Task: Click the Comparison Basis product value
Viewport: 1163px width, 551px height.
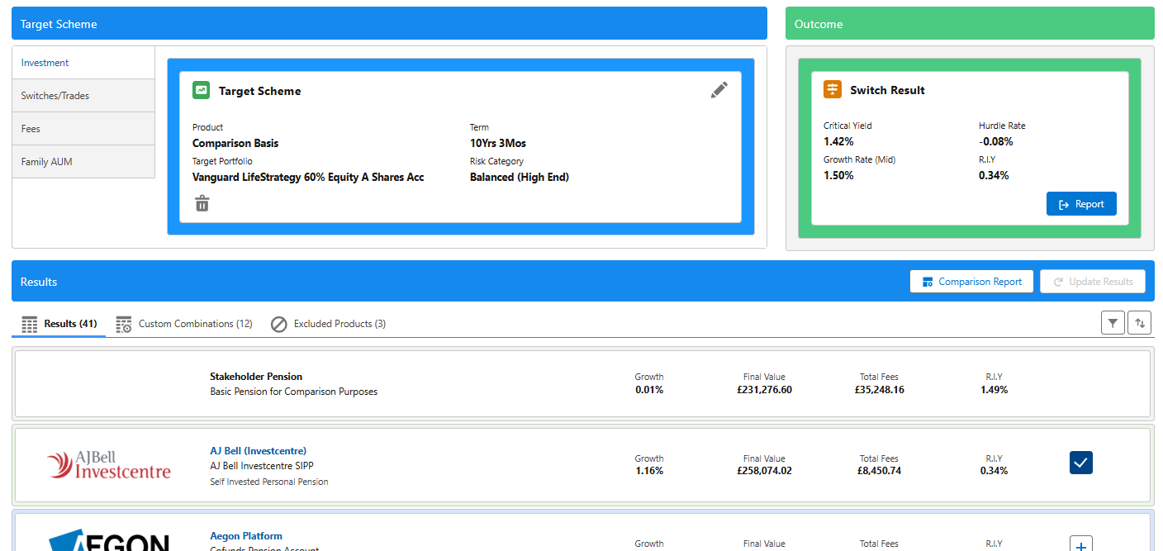Action: (235, 143)
